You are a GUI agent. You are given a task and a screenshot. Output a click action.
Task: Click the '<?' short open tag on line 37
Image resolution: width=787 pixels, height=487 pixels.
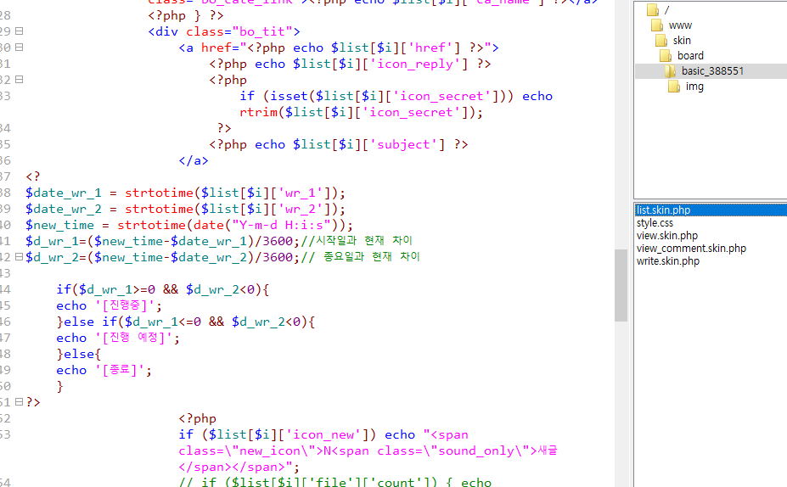[x=32, y=176]
